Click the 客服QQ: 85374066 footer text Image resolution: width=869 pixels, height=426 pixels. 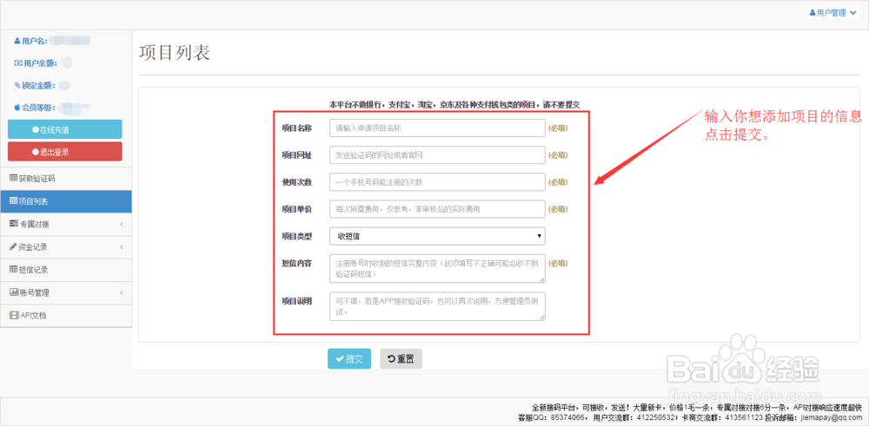(x=550, y=416)
